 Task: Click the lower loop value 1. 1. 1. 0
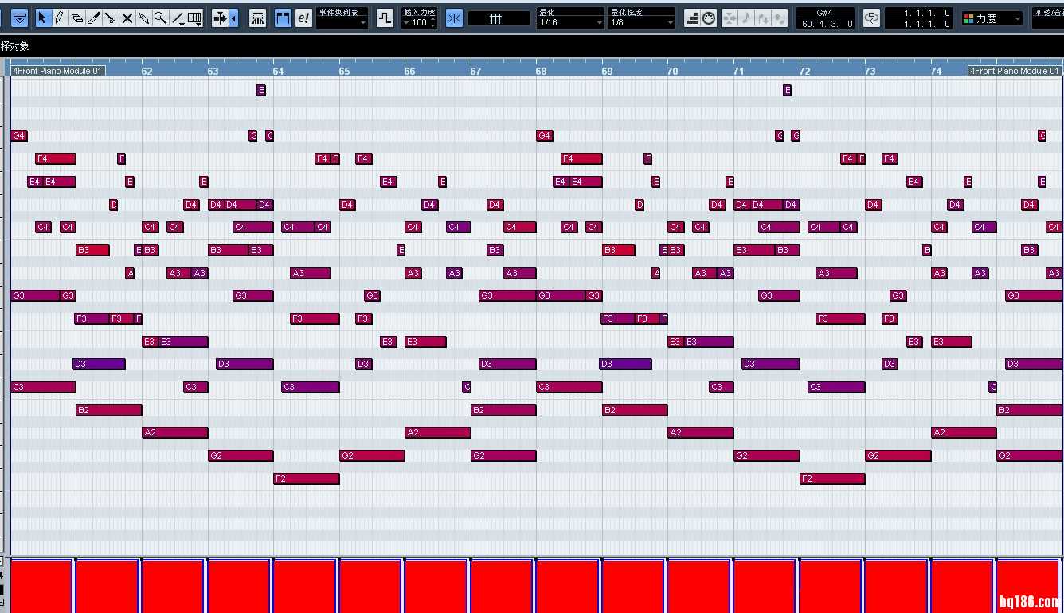[x=918, y=24]
